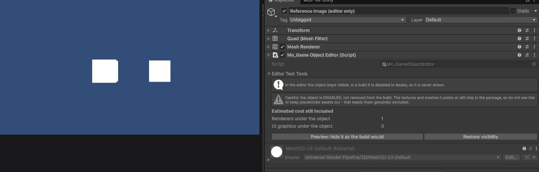The height and width of the screenshot is (172, 539).
Task: Open presets for Quad (Mesh Filter)
Action: [x=527, y=39]
